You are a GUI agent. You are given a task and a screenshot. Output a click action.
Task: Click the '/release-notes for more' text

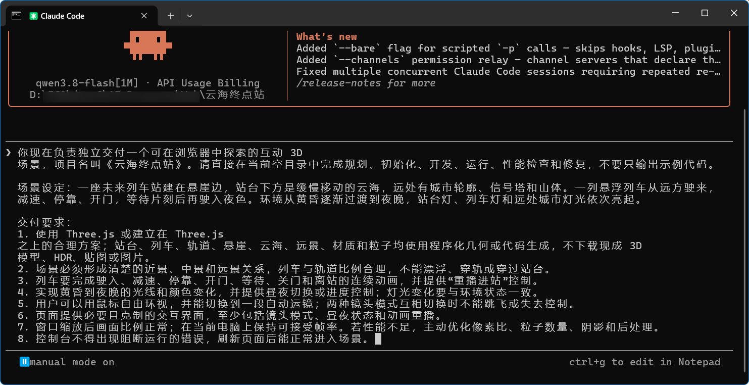click(x=366, y=83)
